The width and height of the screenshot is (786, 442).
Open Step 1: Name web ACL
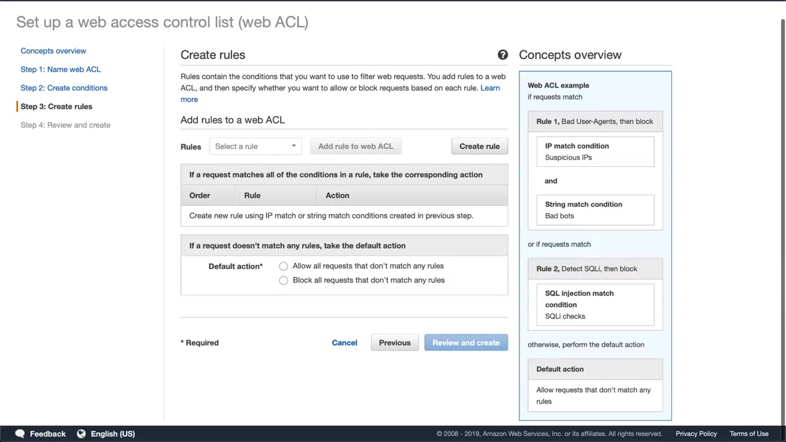(61, 69)
